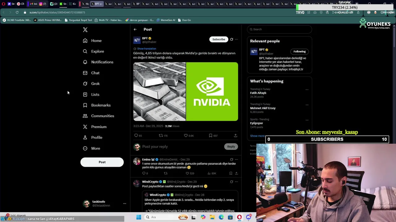Open Explore from the sidebar
This screenshot has width=396, height=222.
pyautogui.click(x=93, y=51)
